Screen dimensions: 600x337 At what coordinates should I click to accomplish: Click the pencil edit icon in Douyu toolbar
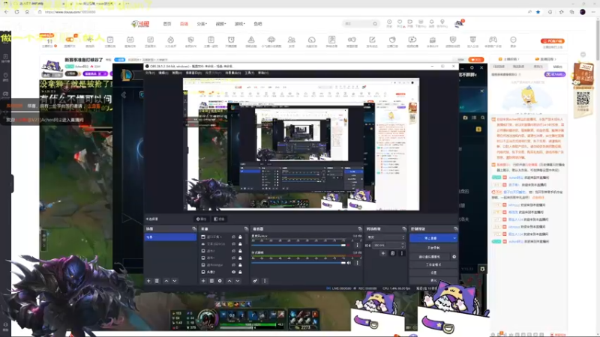pyautogui.click(x=372, y=41)
